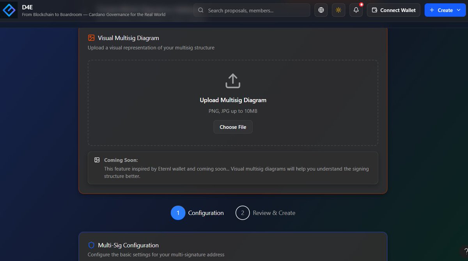Image resolution: width=468 pixels, height=261 pixels.
Task: Click the red notification badge dot
Action: (x=361, y=5)
